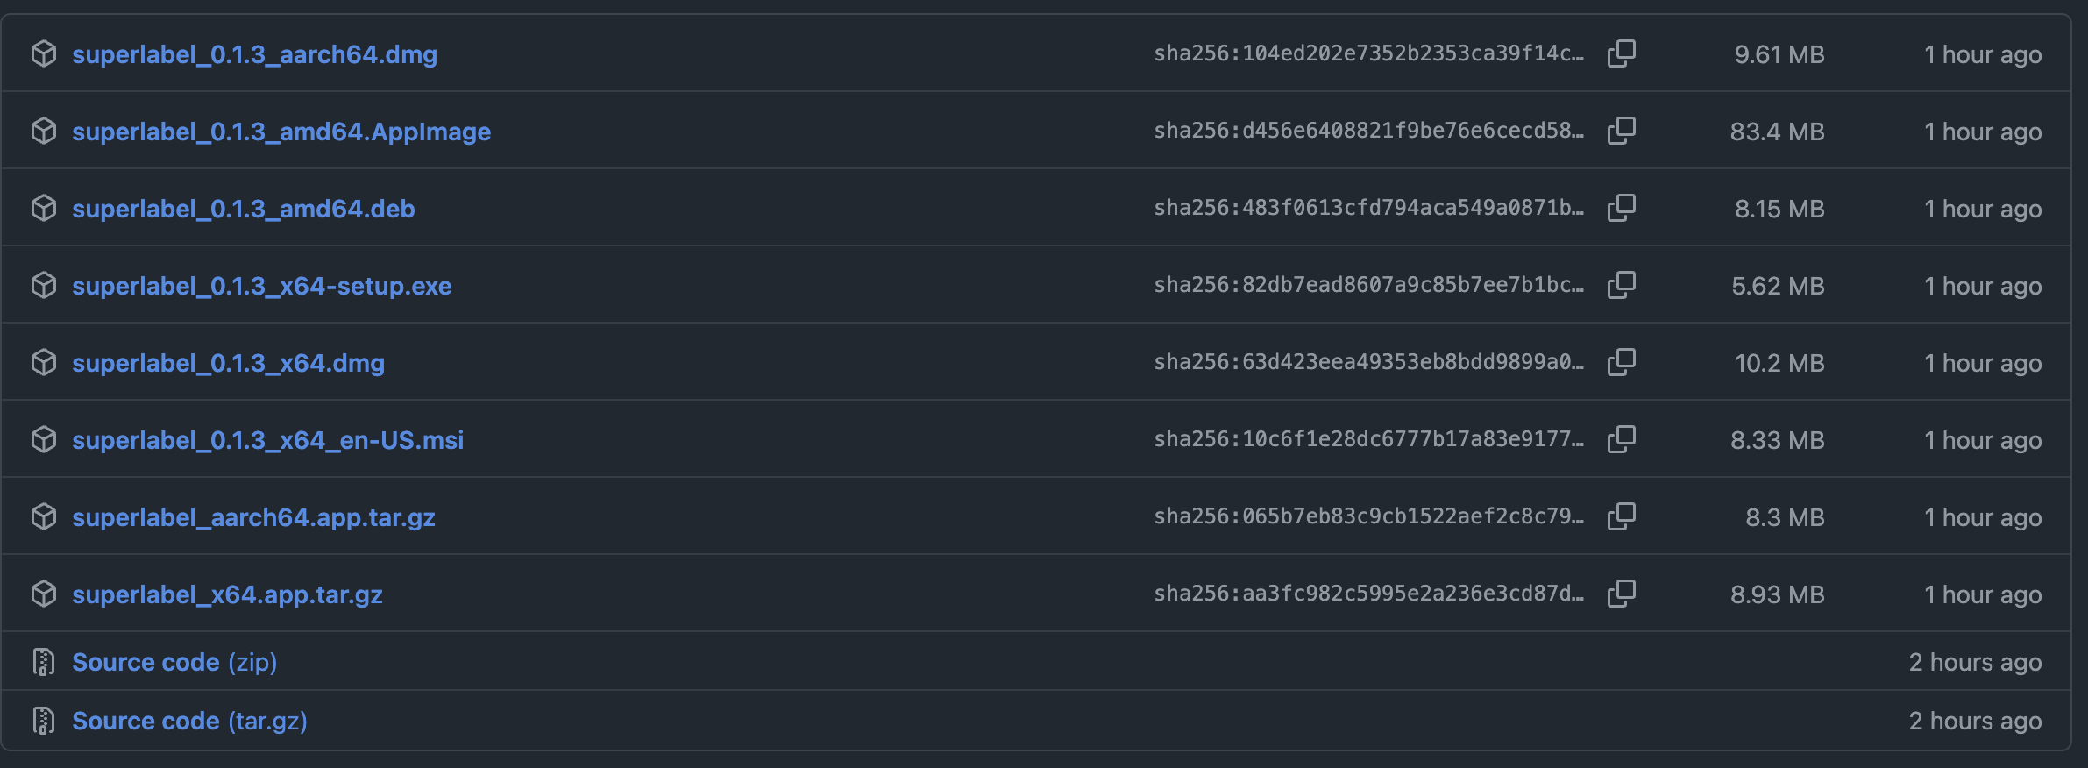Image resolution: width=2088 pixels, height=768 pixels.
Task: Download Source code (tar.gz)
Action: [189, 721]
